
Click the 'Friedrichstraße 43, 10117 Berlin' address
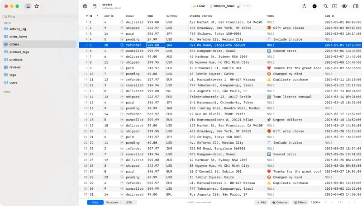[x=220, y=97]
